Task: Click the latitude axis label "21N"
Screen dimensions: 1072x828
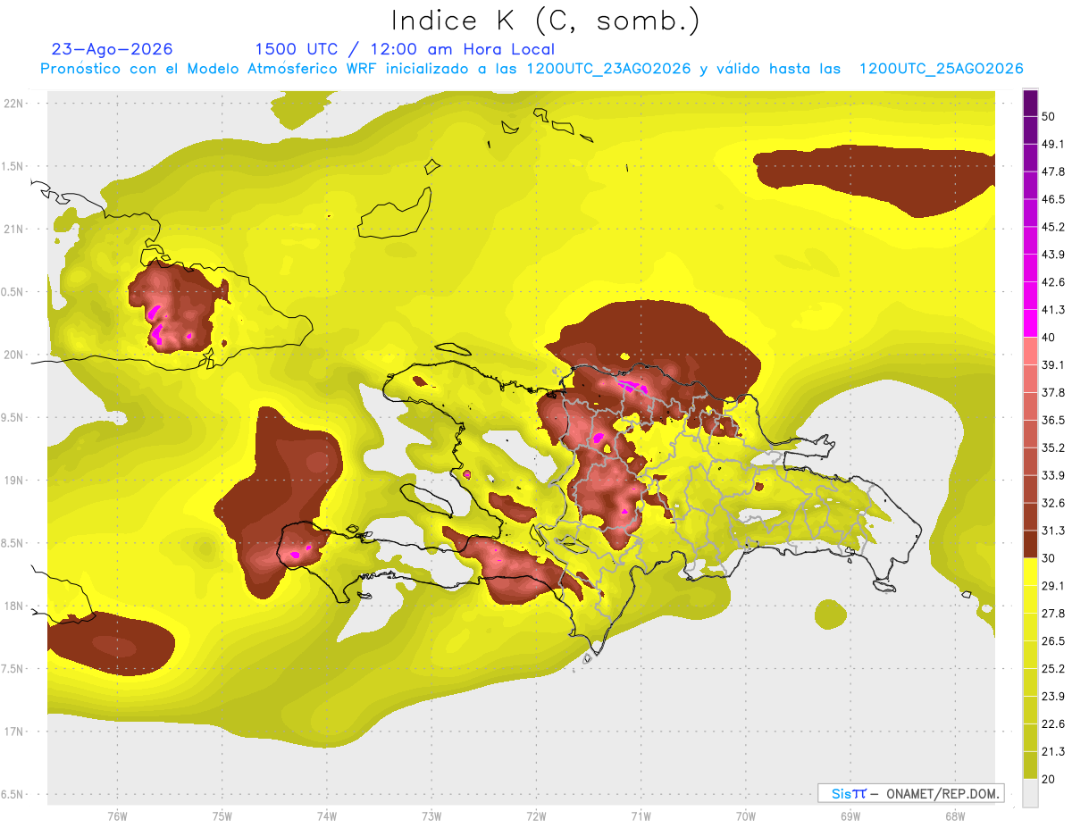Action: (x=14, y=230)
